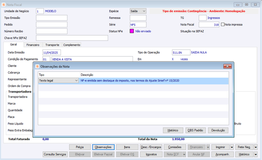The image size is (262, 160).
Task: Click the Observações button
Action: [103, 147]
